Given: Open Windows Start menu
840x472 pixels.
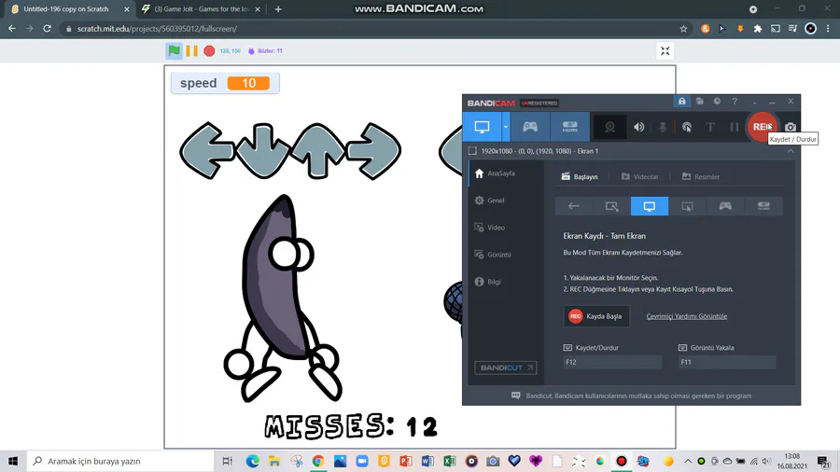Looking at the screenshot, I should pos(13,461).
